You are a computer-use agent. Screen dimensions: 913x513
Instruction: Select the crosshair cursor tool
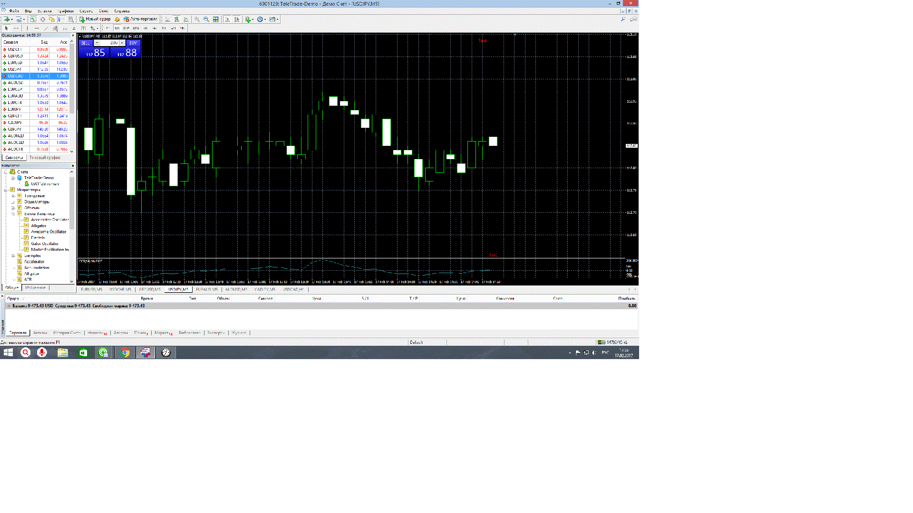16,28
